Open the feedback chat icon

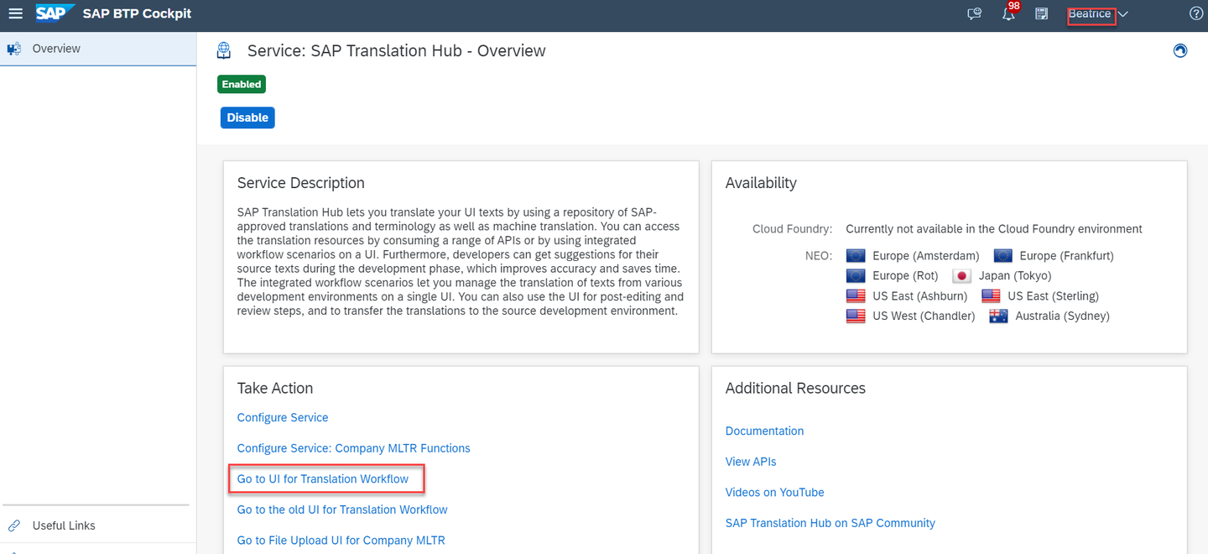pyautogui.click(x=974, y=13)
